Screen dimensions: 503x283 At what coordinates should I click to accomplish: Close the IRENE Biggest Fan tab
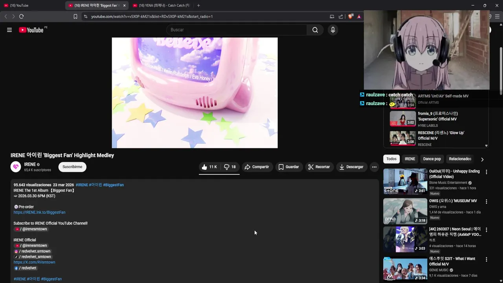tap(124, 6)
